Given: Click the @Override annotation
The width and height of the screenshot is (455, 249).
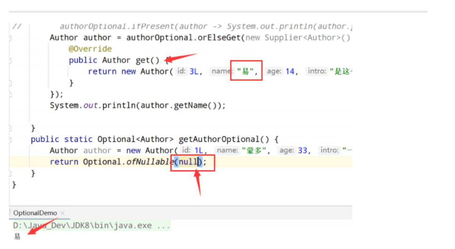Looking at the screenshot, I should coord(90,49).
